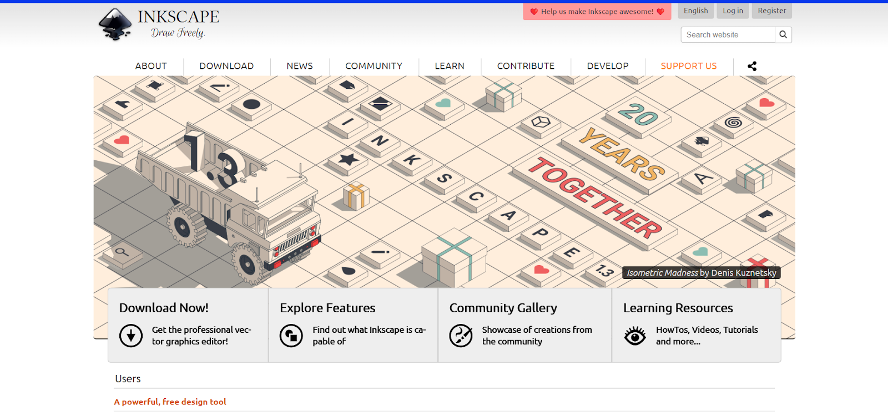Click 'HowTos, Videos, Tutorials and more...'

point(707,336)
